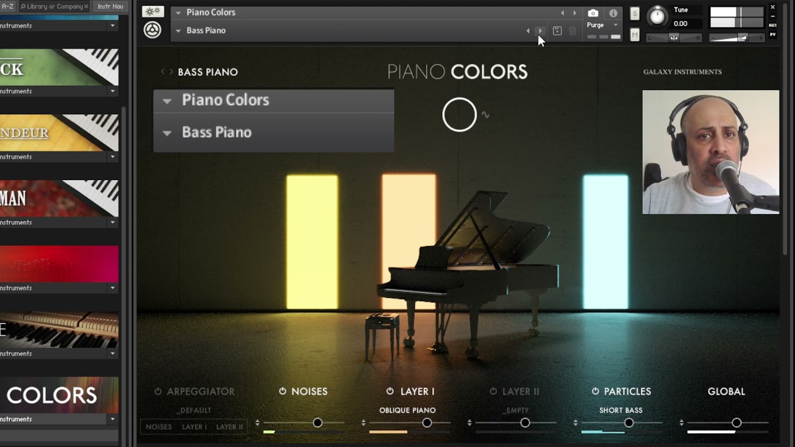Click the Global slider stepper arrows

click(x=682, y=423)
